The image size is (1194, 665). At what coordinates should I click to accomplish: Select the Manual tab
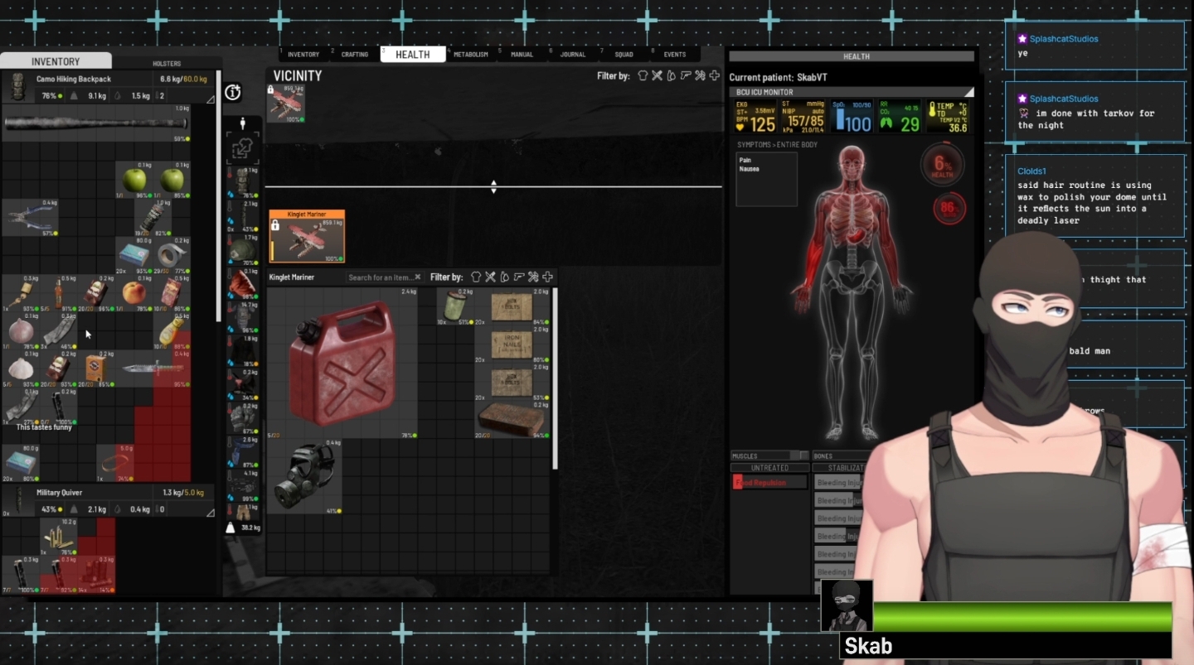(x=522, y=55)
